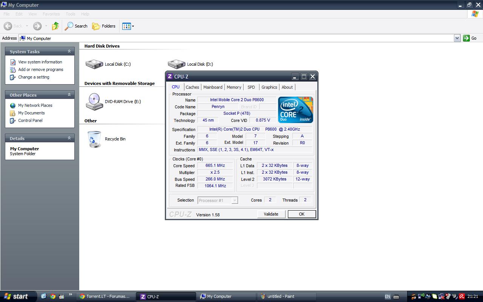Close the CPU-Z window
This screenshot has width=483, height=302.
tap(312, 77)
